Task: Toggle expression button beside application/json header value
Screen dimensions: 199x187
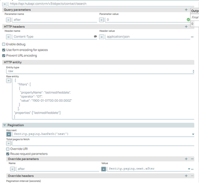Action: pyautogui.click(x=101, y=37)
